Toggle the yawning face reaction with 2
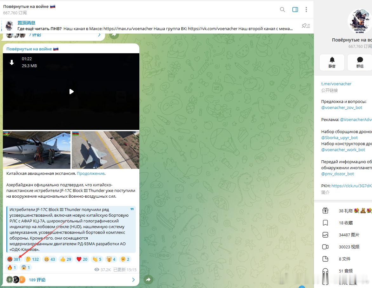 125,259
